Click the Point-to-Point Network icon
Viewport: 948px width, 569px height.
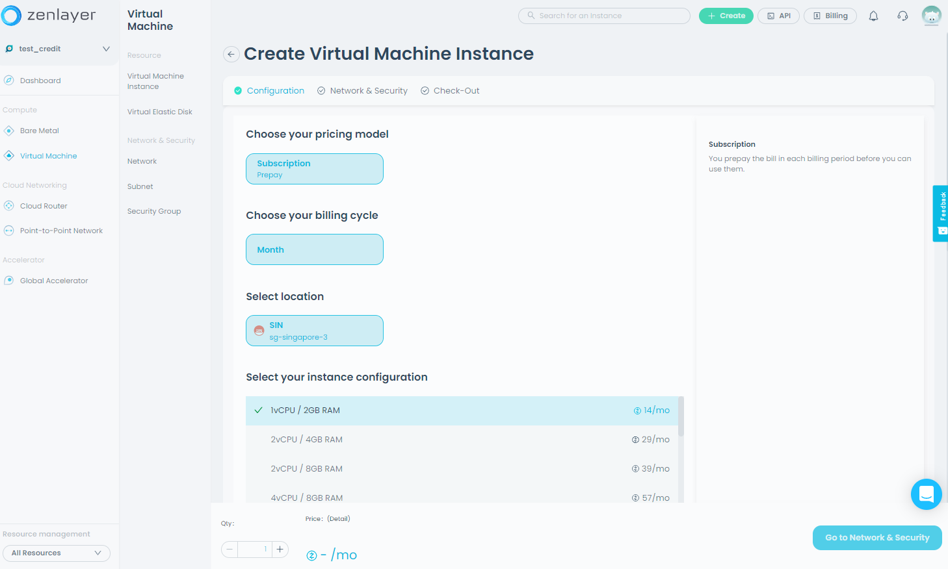[9, 231]
